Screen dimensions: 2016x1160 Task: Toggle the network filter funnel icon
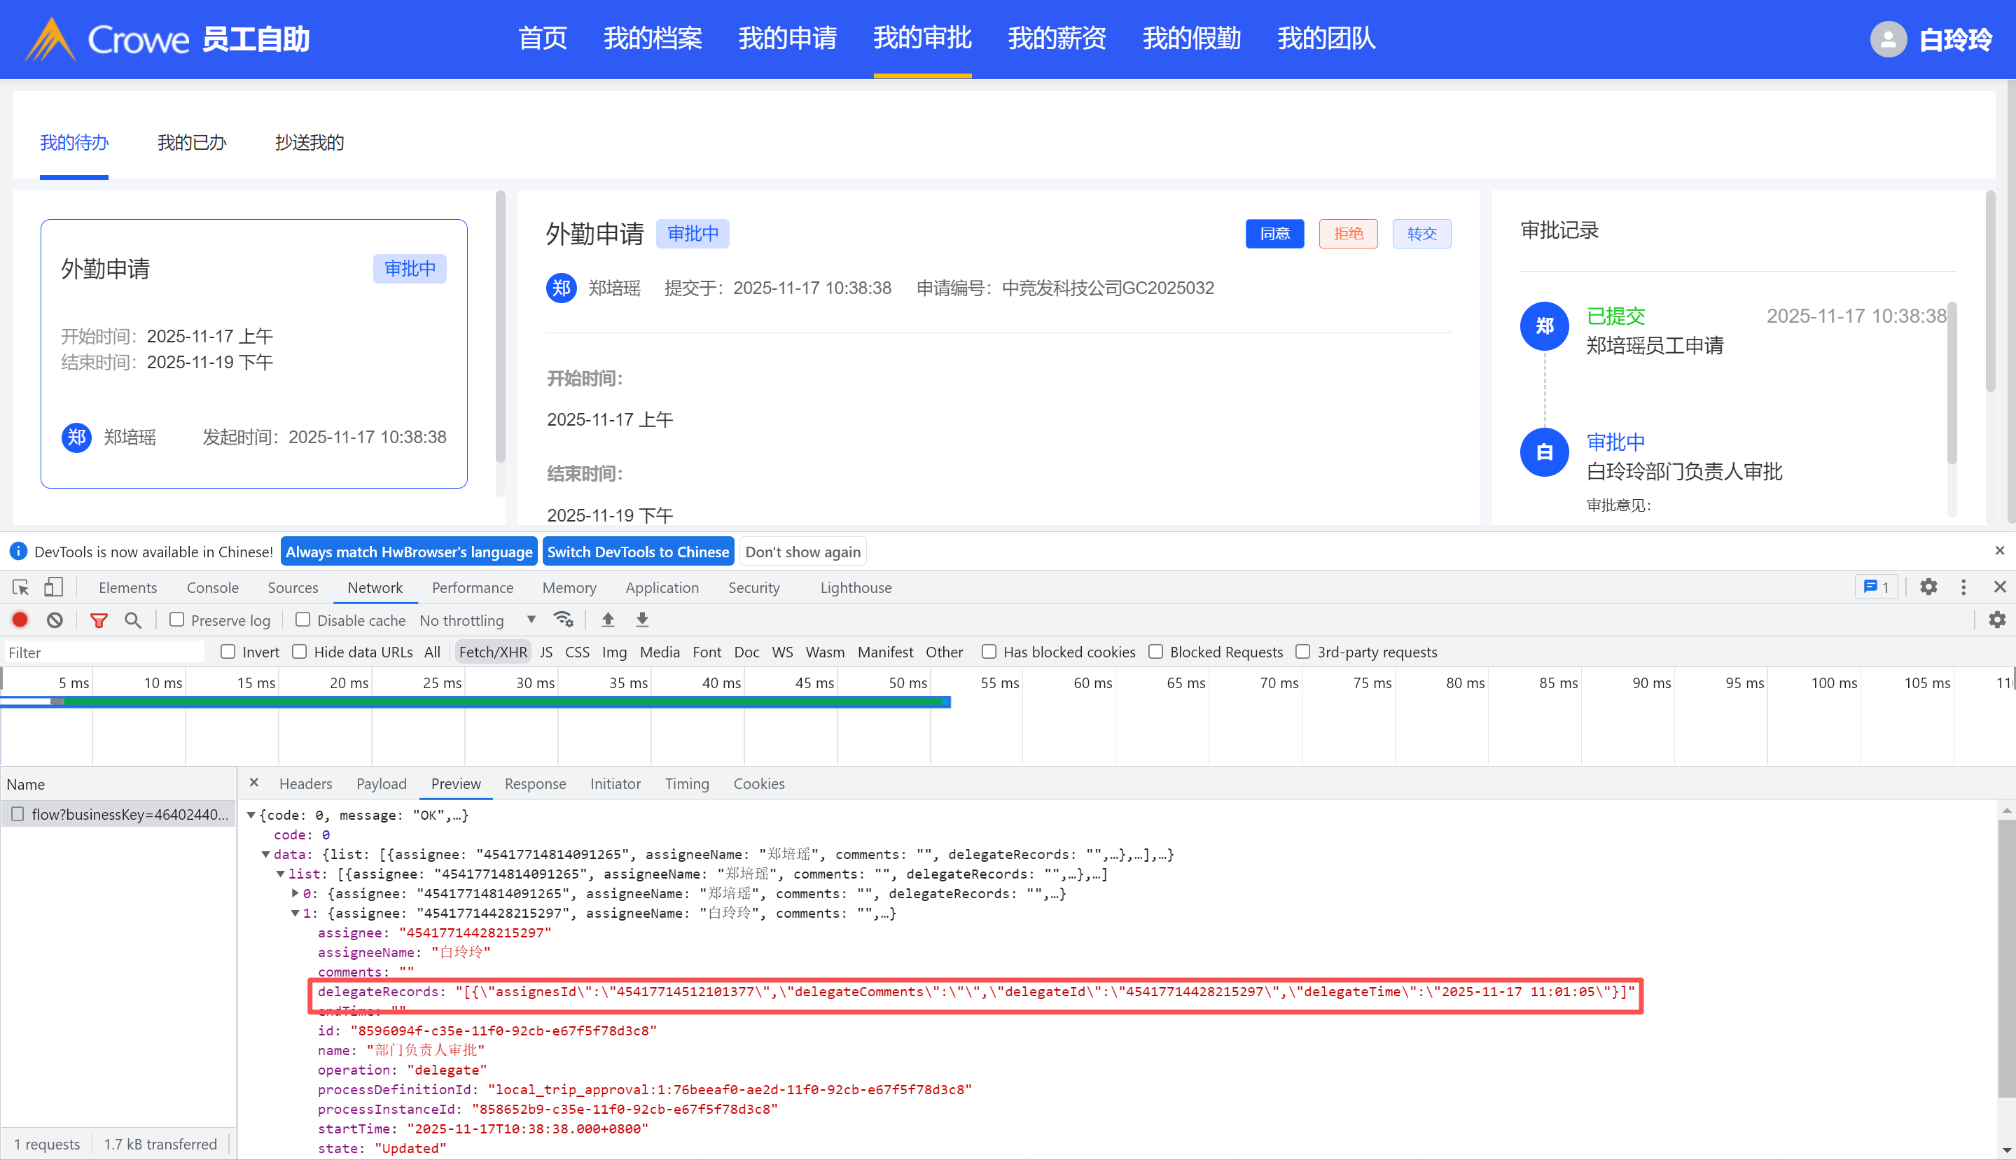click(99, 620)
